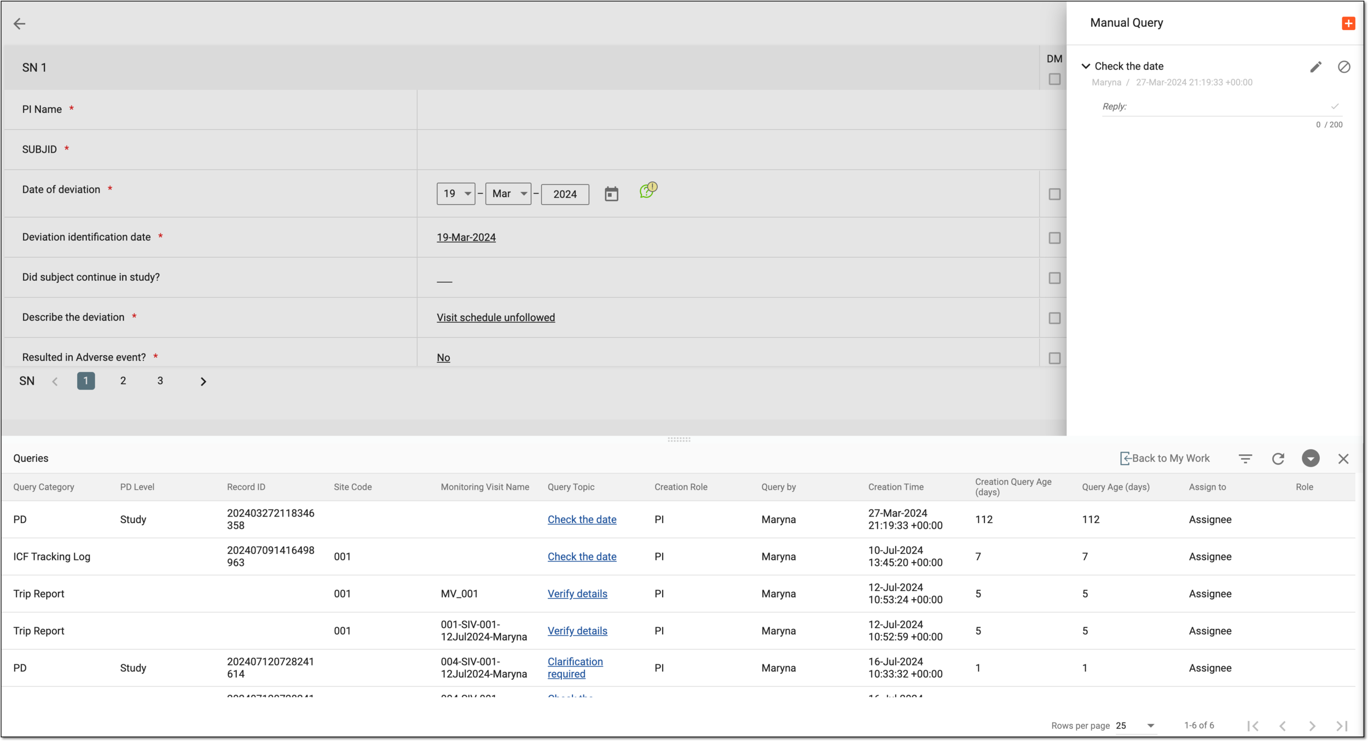The width and height of the screenshot is (1368, 741).
Task: Refresh the Queries list
Action: tap(1278, 459)
